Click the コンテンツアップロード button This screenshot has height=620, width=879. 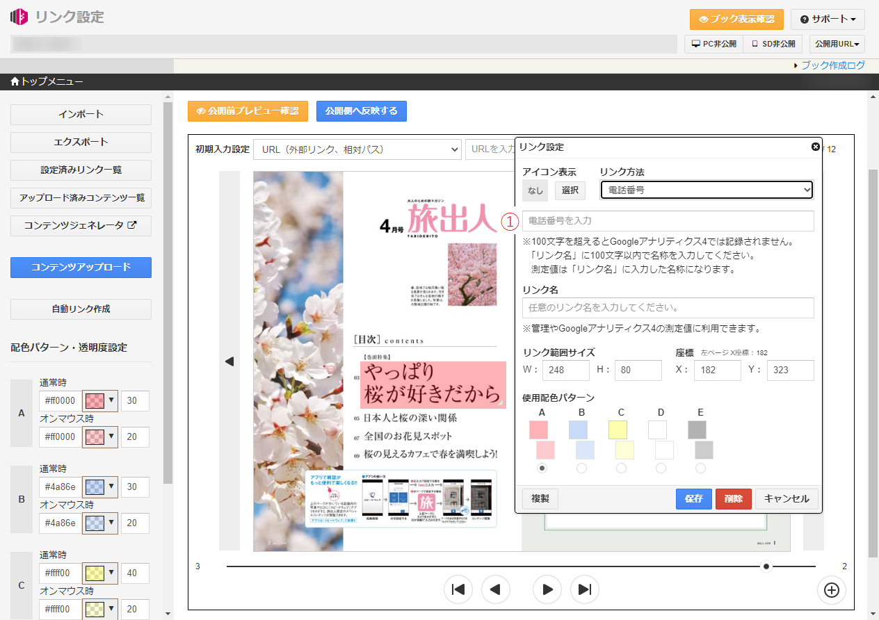pyautogui.click(x=81, y=268)
